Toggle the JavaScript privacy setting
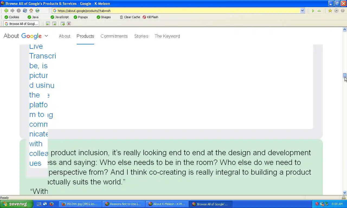 tap(60, 17)
